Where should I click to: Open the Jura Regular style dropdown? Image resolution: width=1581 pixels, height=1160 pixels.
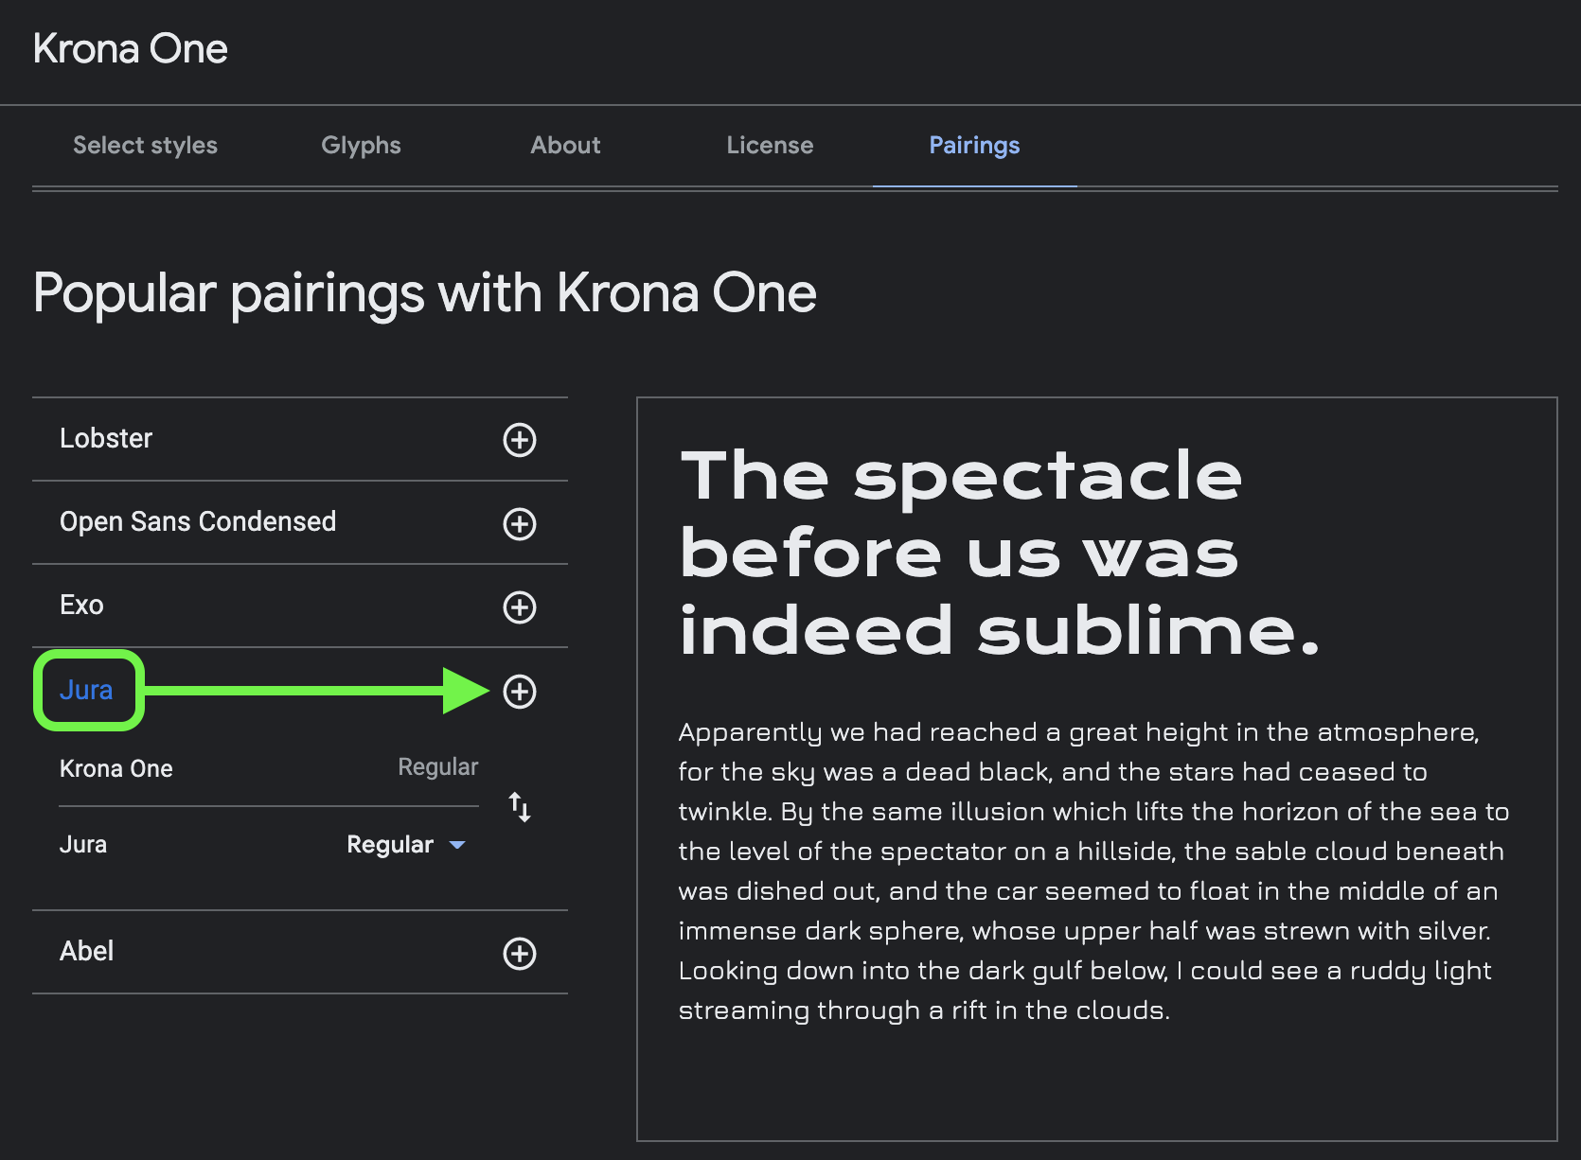point(406,844)
